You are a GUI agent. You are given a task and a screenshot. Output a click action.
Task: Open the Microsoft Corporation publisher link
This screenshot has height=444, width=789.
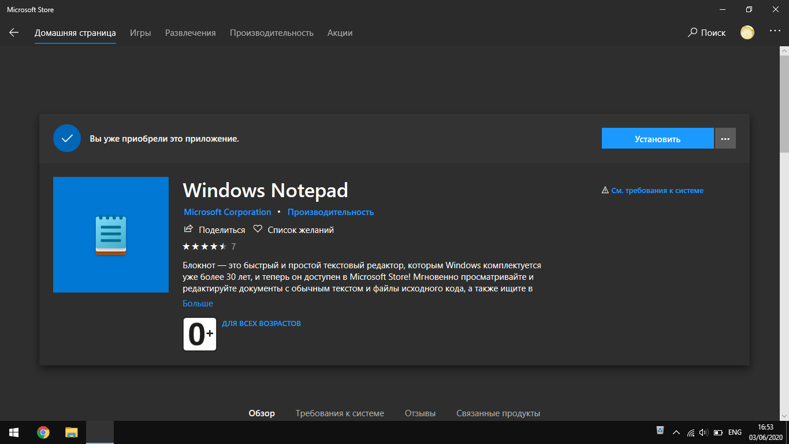[228, 212]
